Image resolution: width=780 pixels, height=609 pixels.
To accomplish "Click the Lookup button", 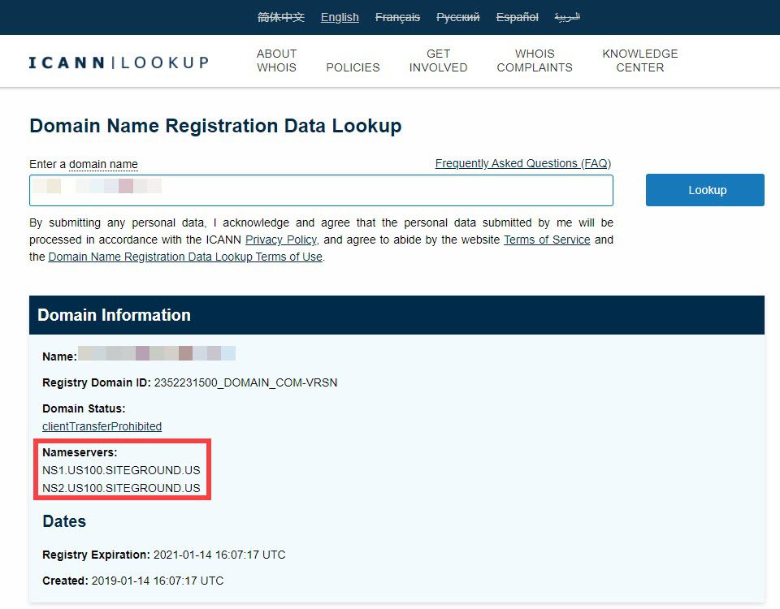I will (x=704, y=189).
